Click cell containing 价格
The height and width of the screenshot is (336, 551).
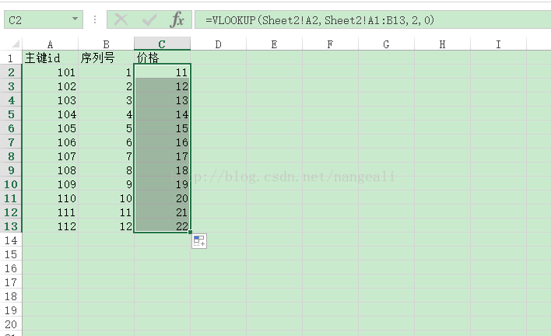click(x=162, y=58)
